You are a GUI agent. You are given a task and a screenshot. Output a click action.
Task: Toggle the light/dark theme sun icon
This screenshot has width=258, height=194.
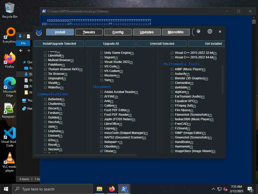pyautogui.click(x=198, y=31)
